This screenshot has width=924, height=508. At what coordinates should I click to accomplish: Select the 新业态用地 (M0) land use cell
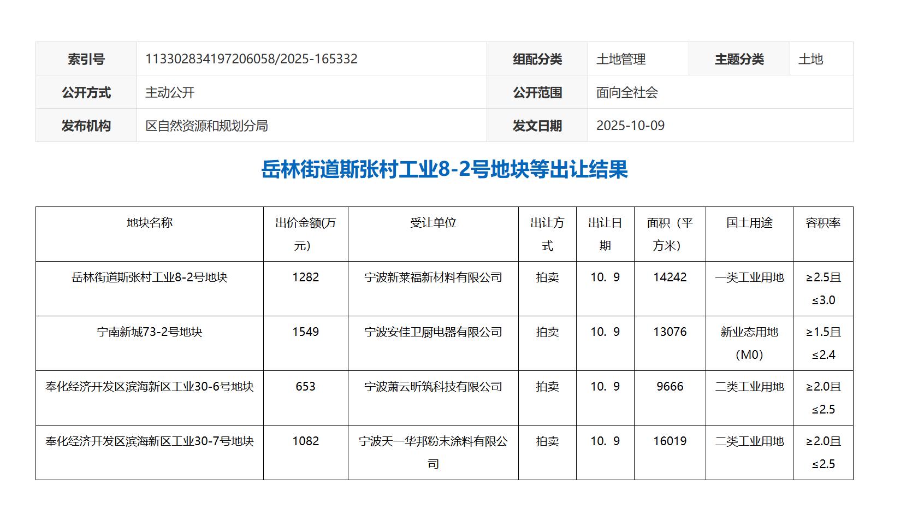[749, 343]
